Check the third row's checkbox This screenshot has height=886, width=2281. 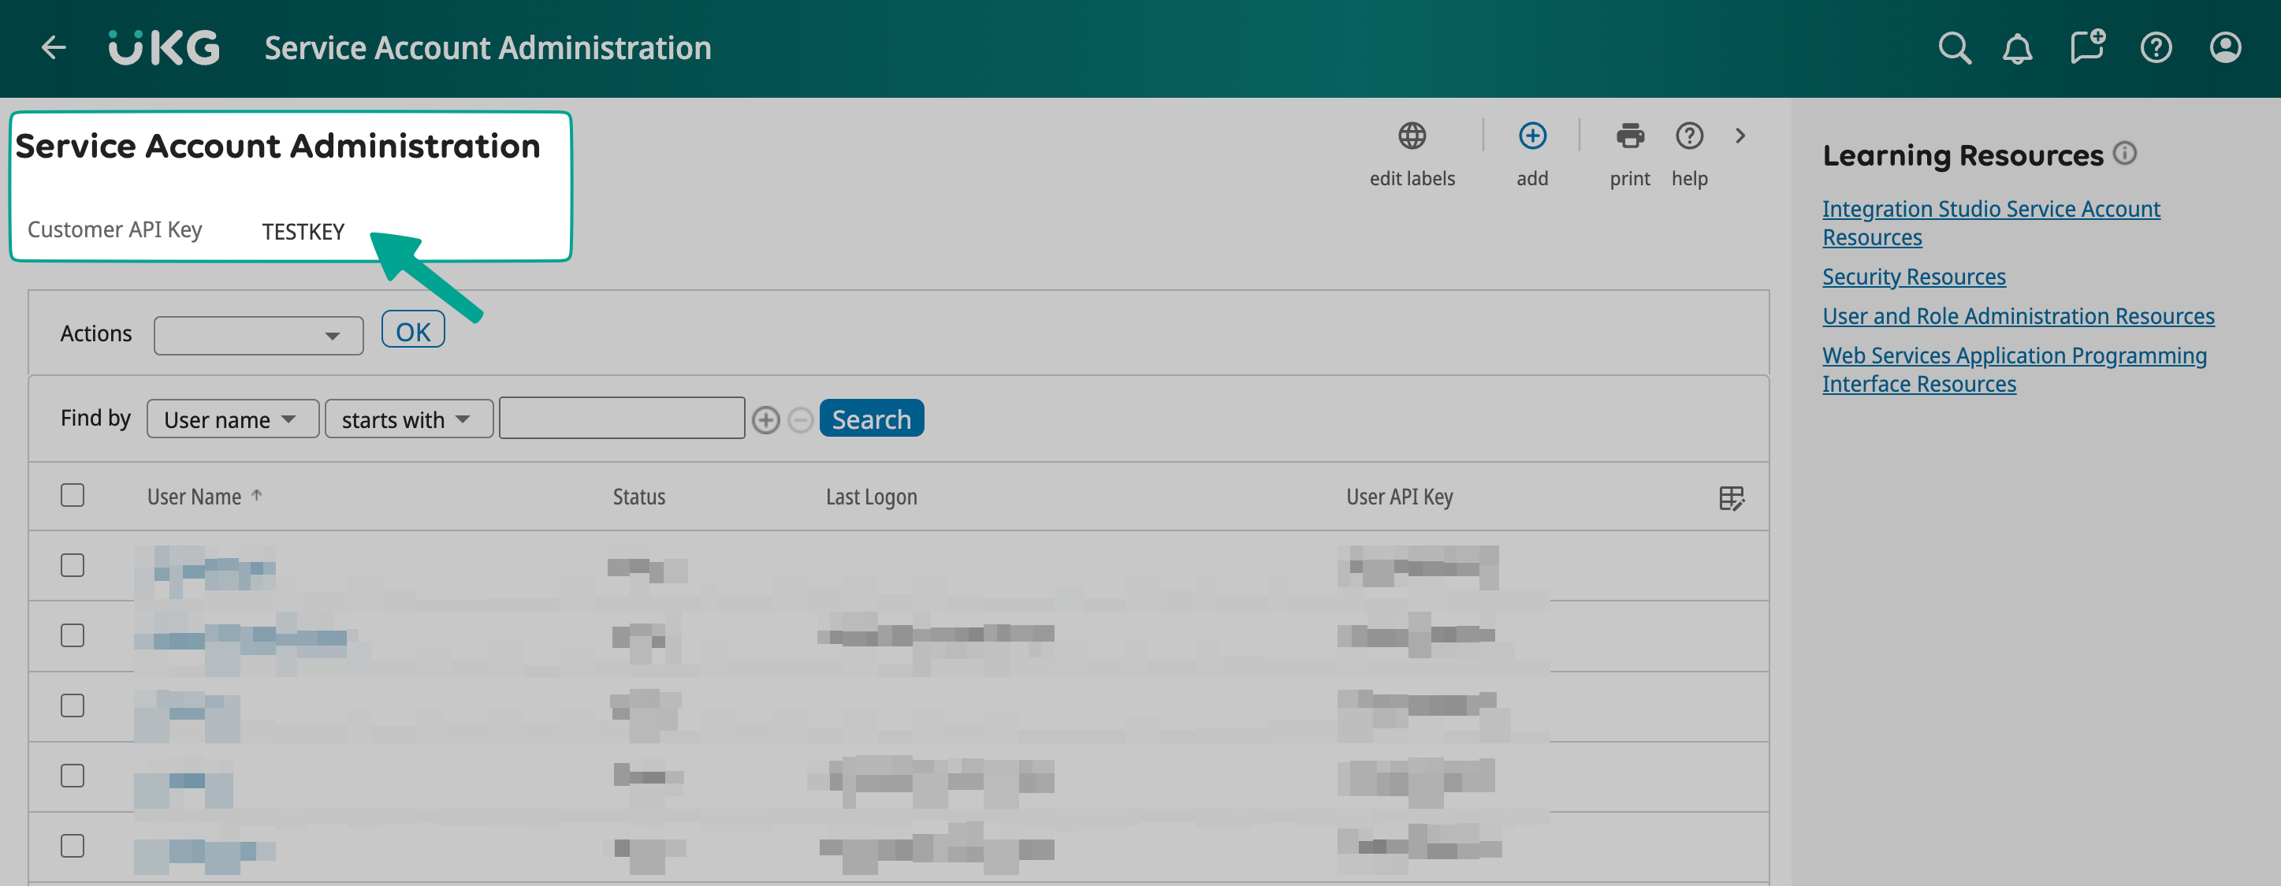73,705
